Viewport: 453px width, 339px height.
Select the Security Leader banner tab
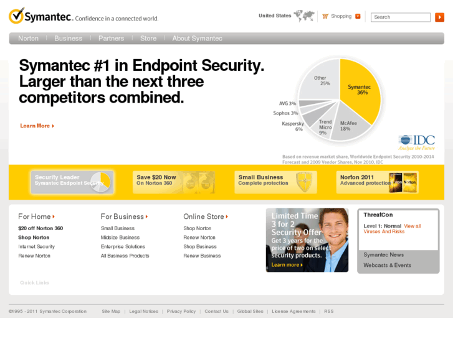pos(72,182)
